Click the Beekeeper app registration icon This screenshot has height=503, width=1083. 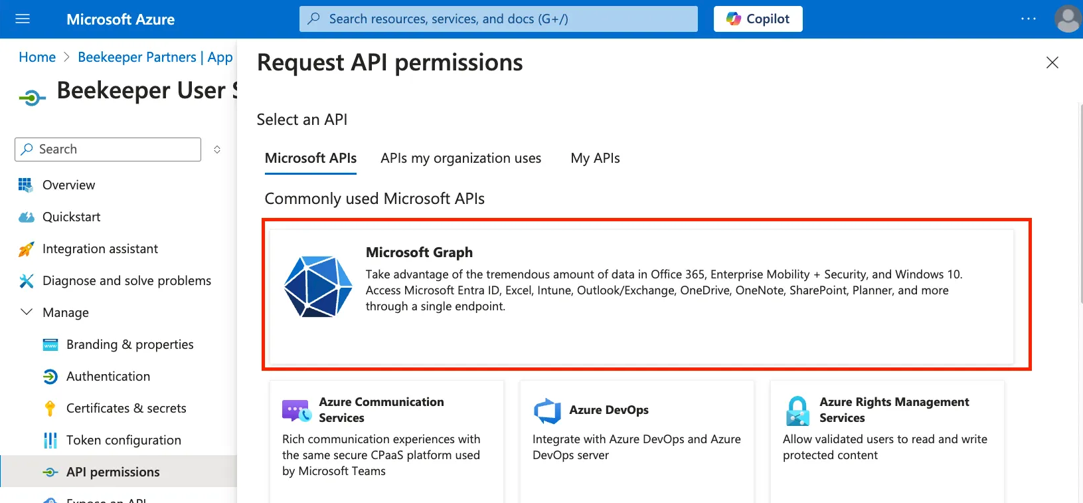[32, 99]
